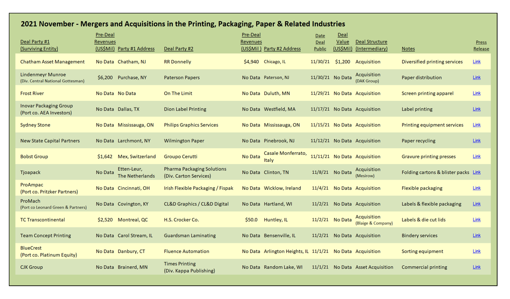Click the '$1,200' deal value

[x=342, y=62]
